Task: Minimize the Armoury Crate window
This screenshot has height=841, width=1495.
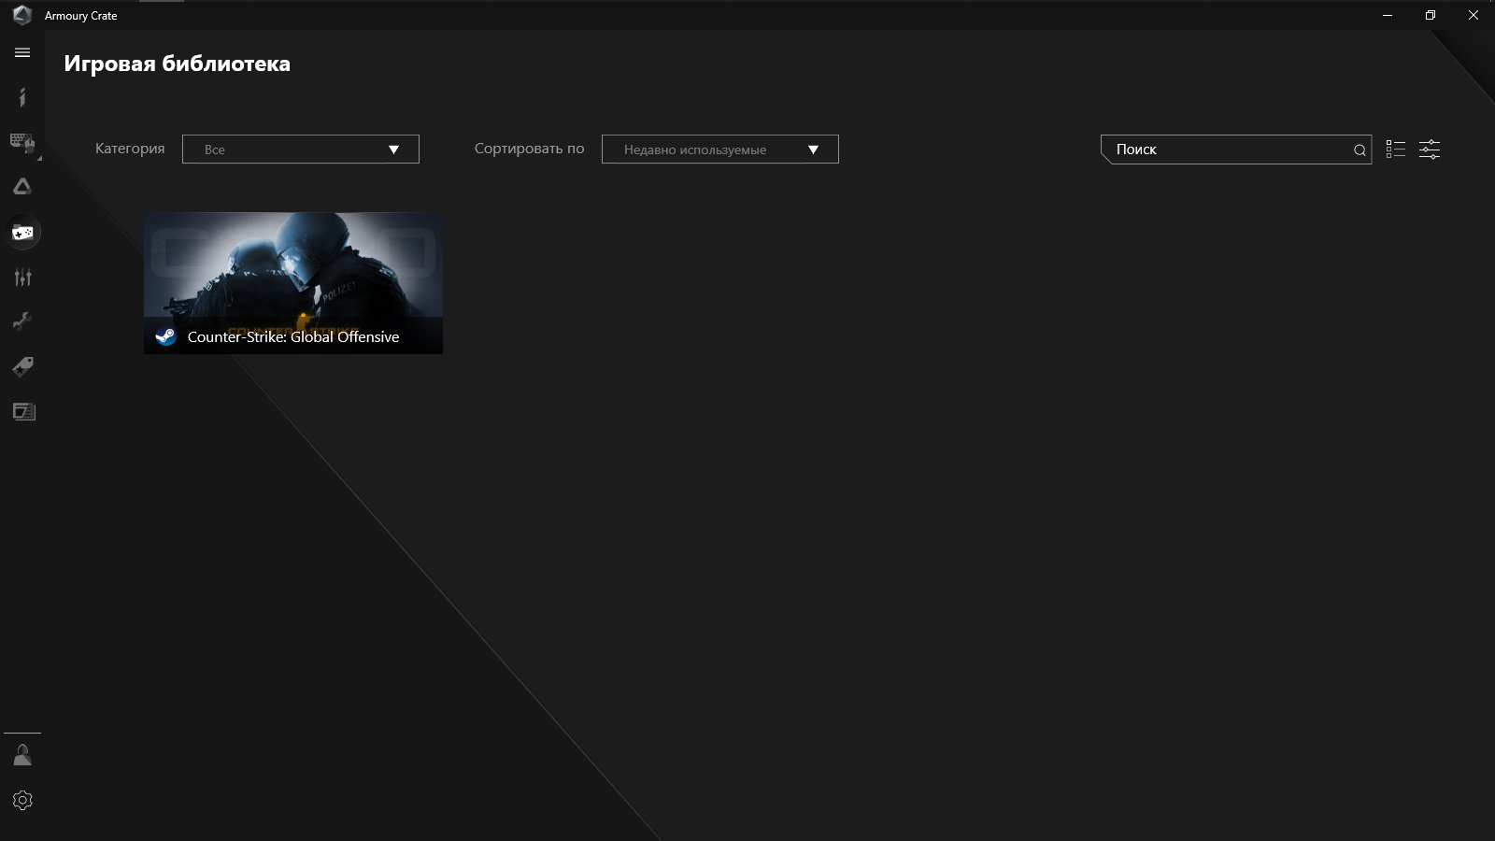Action: (x=1388, y=15)
